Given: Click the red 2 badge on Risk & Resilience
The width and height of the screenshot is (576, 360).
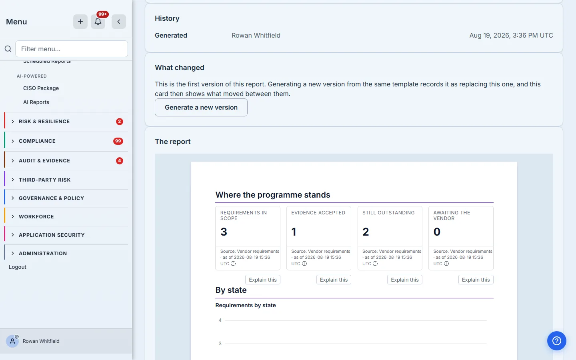Looking at the screenshot, I should (120, 122).
